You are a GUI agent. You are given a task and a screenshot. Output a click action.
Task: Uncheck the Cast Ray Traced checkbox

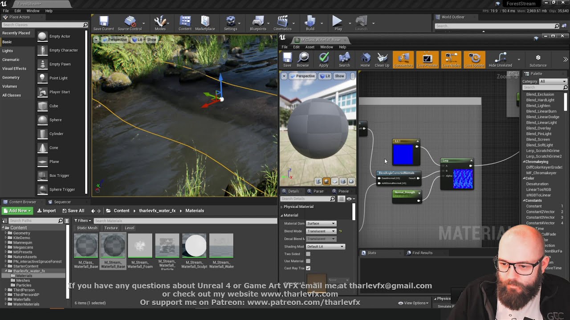(x=308, y=268)
